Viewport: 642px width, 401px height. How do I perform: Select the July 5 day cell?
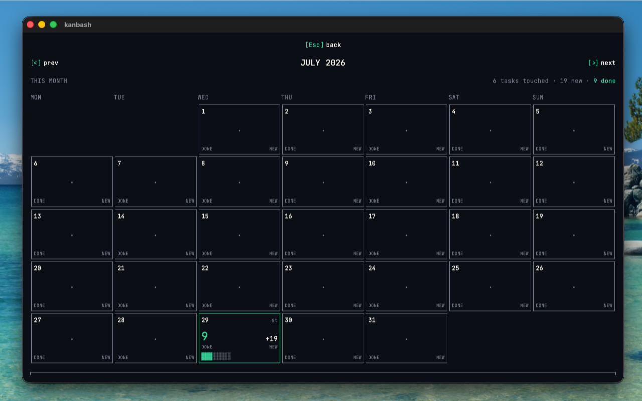coord(574,129)
